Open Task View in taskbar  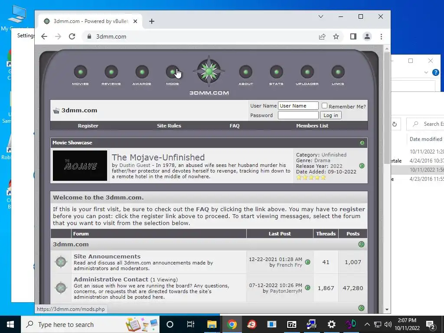pyautogui.click(x=191, y=324)
